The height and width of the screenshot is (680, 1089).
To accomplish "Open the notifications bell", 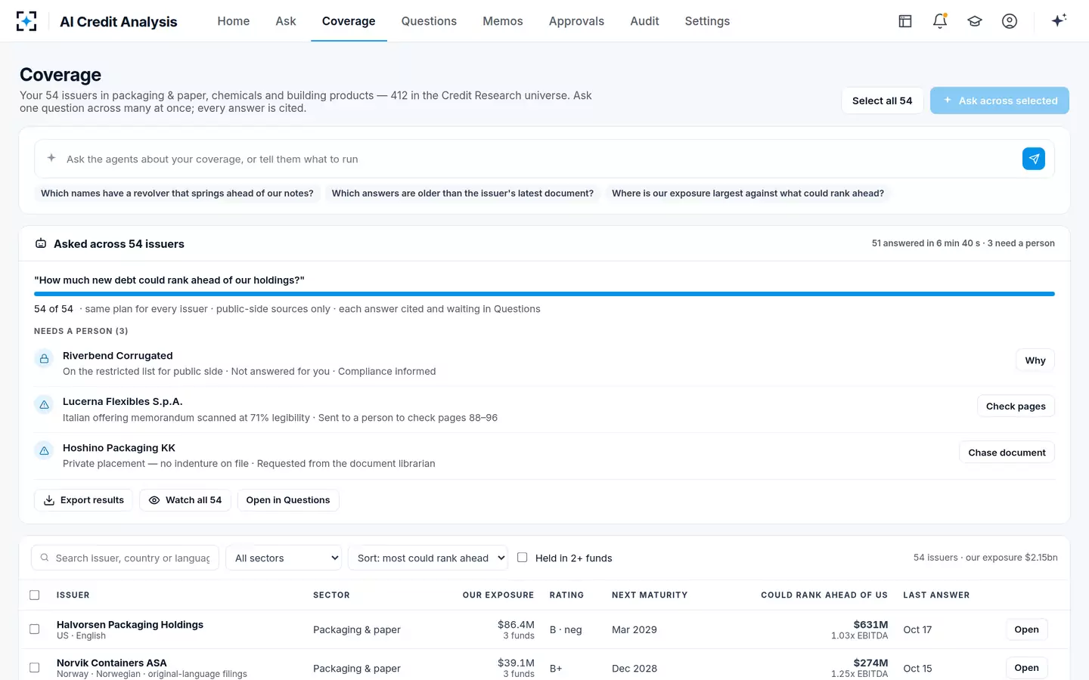I will (x=940, y=21).
